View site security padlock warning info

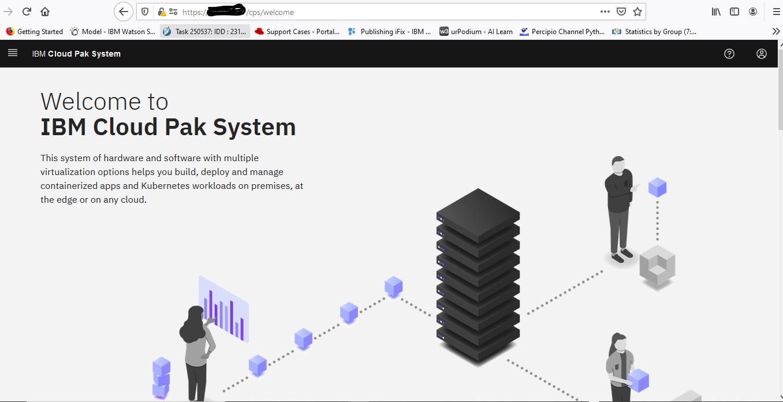pyautogui.click(x=162, y=12)
